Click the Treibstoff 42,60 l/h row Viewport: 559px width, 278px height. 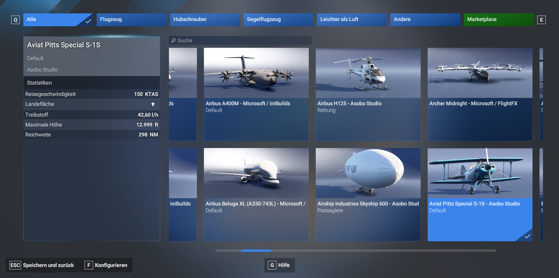click(92, 115)
